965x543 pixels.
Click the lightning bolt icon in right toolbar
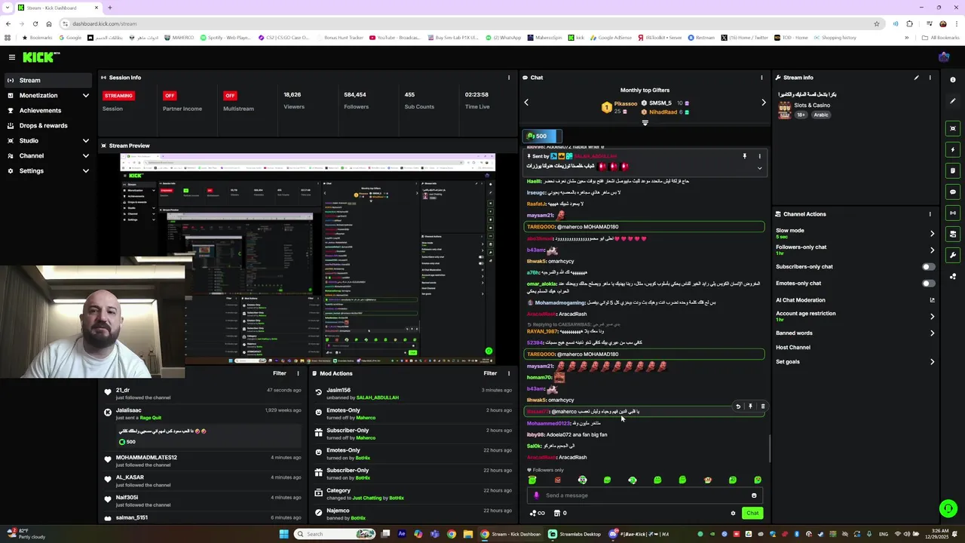click(953, 149)
